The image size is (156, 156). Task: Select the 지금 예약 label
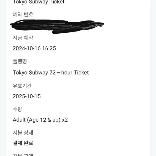[23, 38]
